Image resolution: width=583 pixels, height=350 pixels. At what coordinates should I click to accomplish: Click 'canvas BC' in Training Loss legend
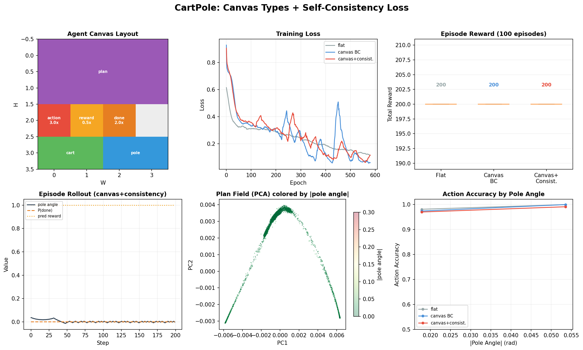(349, 52)
